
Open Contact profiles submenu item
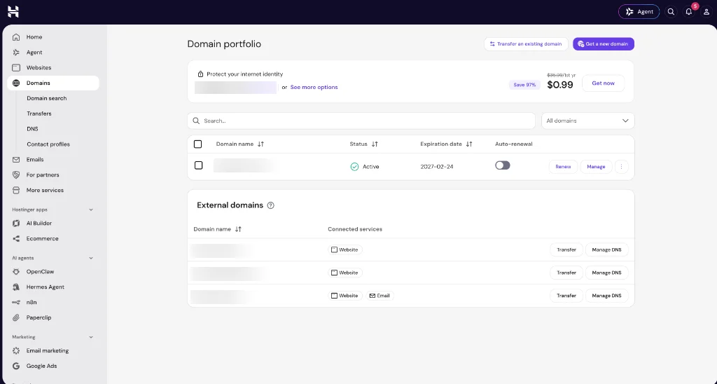pyautogui.click(x=48, y=144)
